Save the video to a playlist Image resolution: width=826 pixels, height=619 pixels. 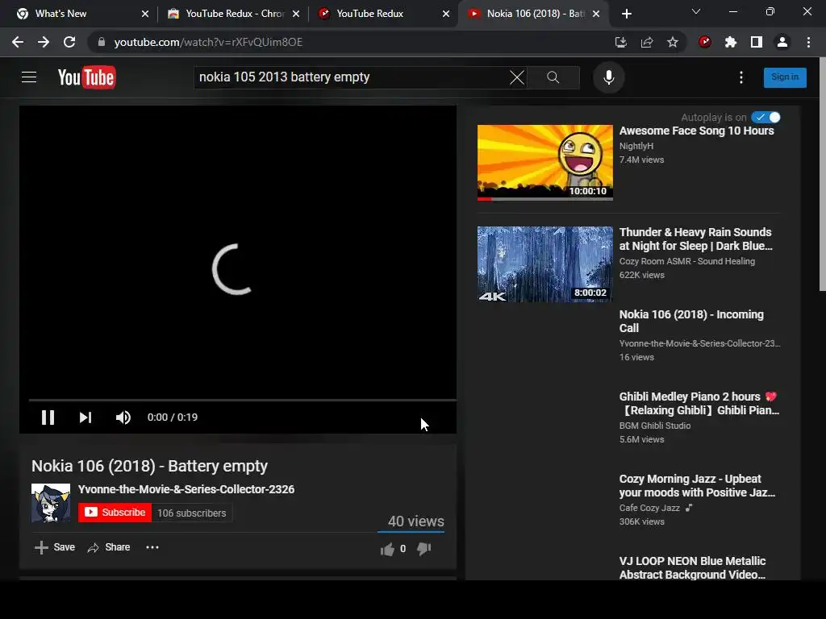(55, 547)
